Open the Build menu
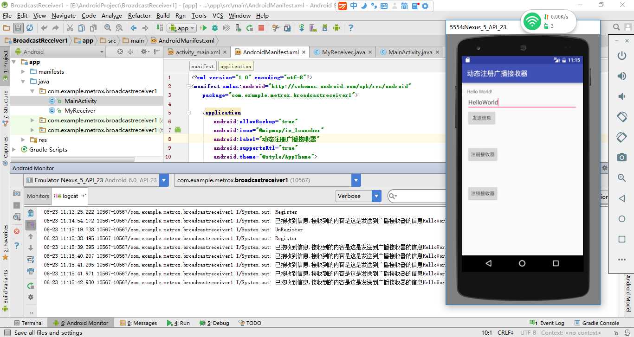The height and width of the screenshot is (337, 634). pos(163,15)
